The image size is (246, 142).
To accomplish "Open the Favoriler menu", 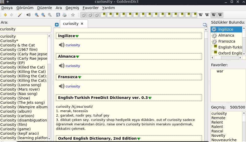I will 91,8.
